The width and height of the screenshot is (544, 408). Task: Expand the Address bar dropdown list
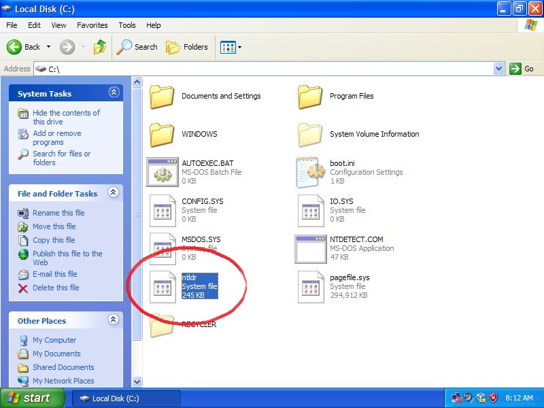pyautogui.click(x=499, y=69)
